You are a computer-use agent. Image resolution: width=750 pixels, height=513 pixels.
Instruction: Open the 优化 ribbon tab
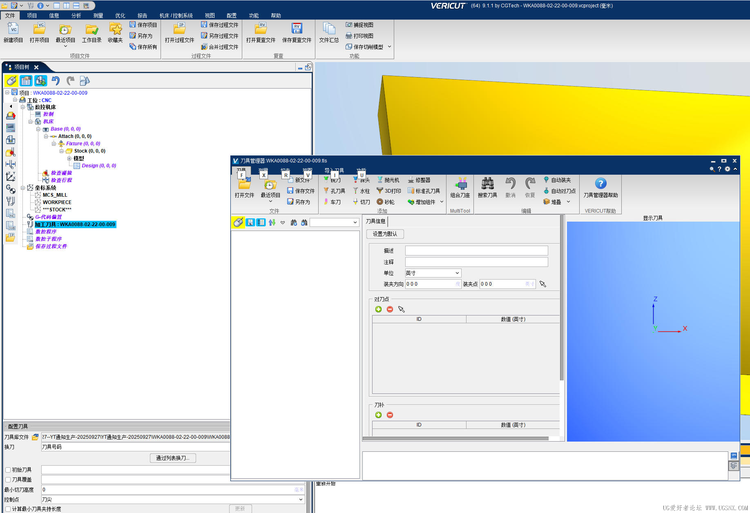(120, 16)
